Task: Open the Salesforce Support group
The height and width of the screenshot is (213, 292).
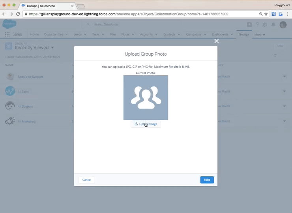Action: click(30, 77)
